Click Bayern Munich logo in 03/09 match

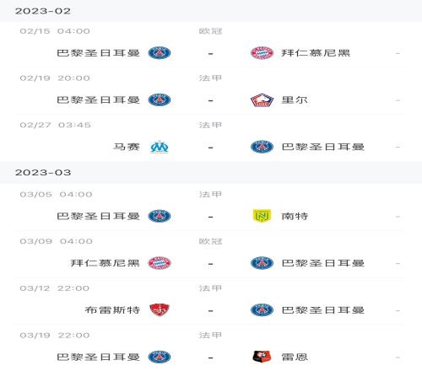[x=160, y=263]
